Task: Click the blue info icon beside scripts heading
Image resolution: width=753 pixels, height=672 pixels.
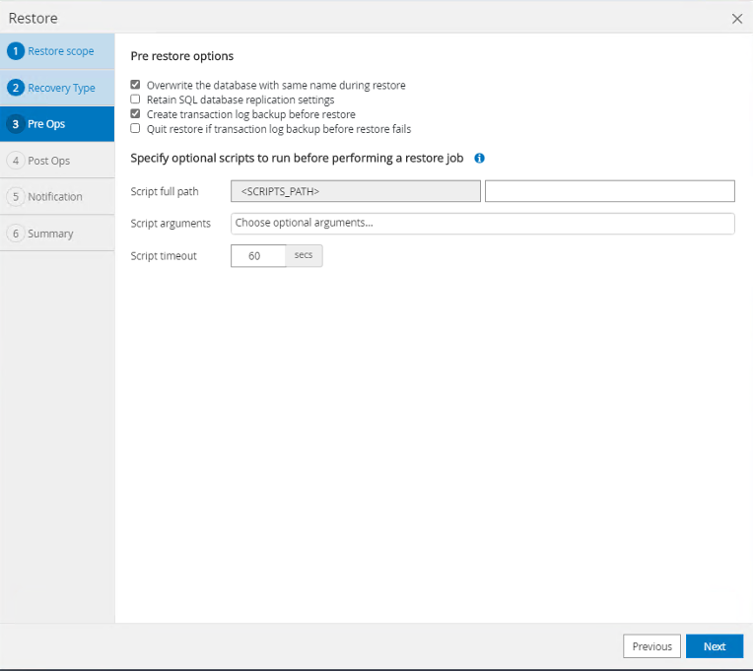Action: click(479, 158)
